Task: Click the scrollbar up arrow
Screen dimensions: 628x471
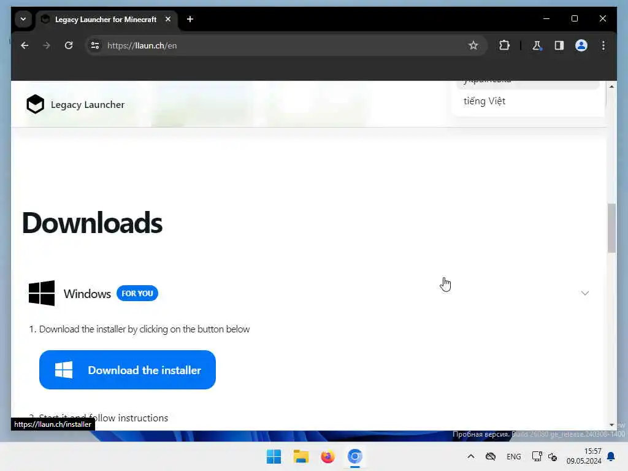Action: (611, 86)
